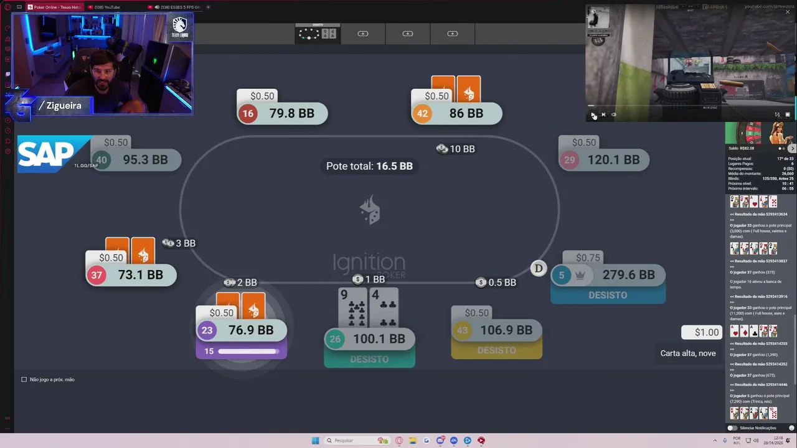797x448 pixels.
Task: Click the 'Próximo nível: 10:41' row
Action: (x=761, y=184)
